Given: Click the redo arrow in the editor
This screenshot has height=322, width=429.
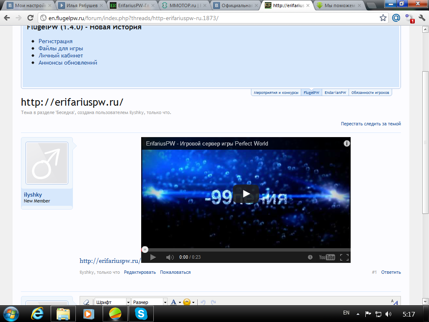Looking at the screenshot, I should pyautogui.click(x=213, y=302).
